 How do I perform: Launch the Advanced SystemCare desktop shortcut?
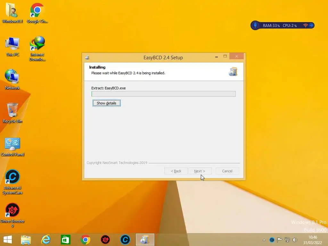(12, 182)
